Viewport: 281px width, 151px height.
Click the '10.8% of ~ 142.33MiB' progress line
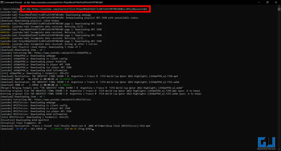46,129
